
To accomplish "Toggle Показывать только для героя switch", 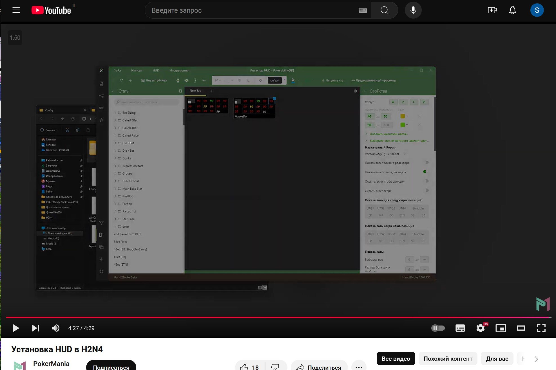I will [425, 172].
